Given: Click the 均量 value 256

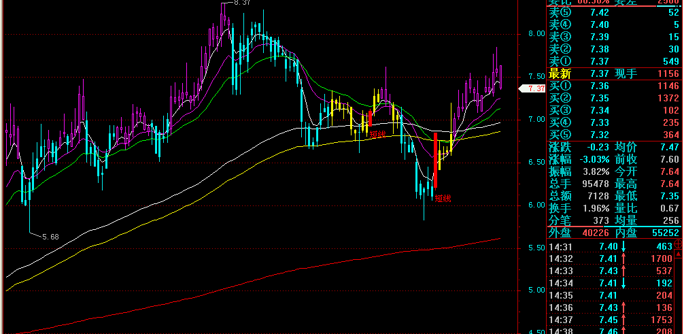Looking at the screenshot, I should (671, 220).
